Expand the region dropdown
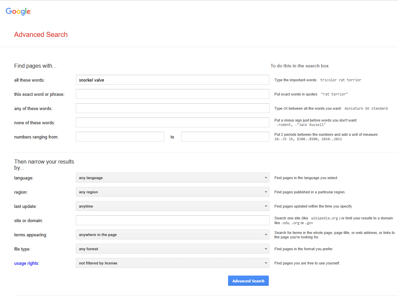398x301 pixels. point(172,192)
